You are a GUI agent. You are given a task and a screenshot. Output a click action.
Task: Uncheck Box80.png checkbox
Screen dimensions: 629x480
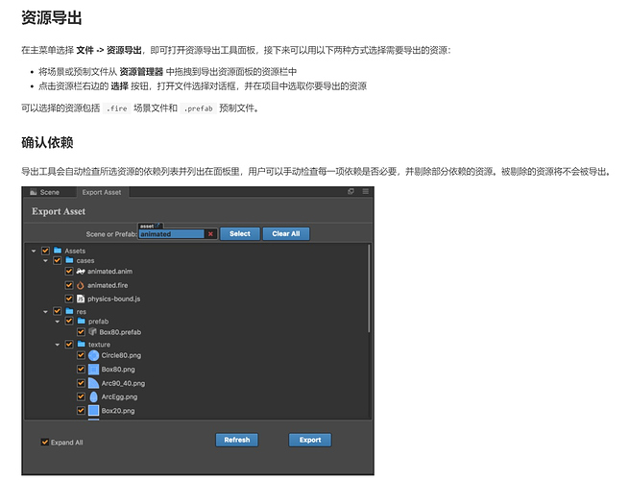point(81,369)
